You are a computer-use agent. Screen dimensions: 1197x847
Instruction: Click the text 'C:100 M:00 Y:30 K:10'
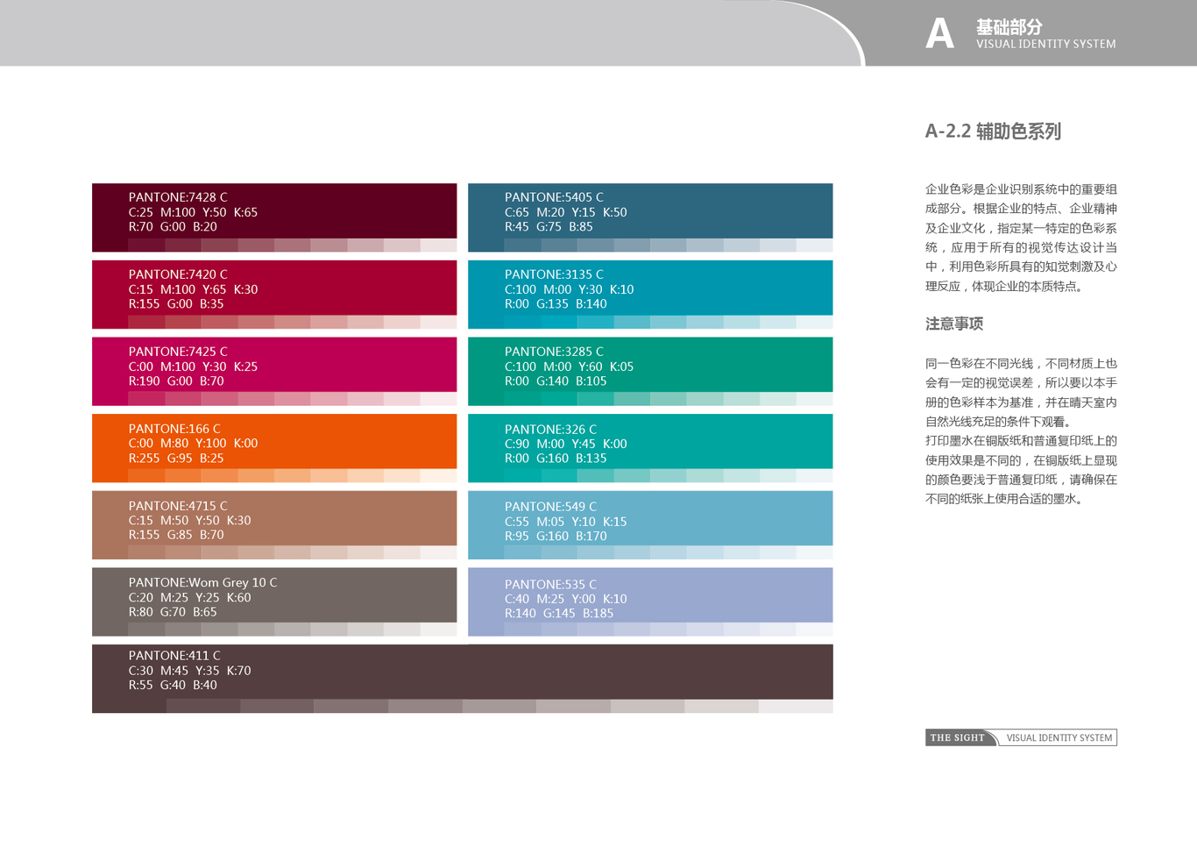[570, 289]
